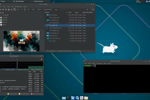Open home folder from bottom dock
The image size is (150, 100).
(73, 98)
